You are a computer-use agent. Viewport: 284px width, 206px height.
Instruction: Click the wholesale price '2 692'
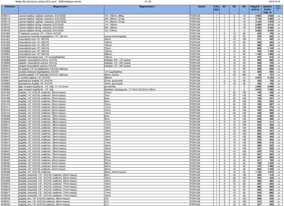coord(258,16)
